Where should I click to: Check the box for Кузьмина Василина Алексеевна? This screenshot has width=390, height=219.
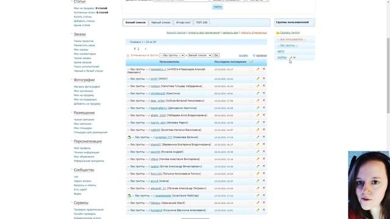pyautogui.click(x=251, y=210)
